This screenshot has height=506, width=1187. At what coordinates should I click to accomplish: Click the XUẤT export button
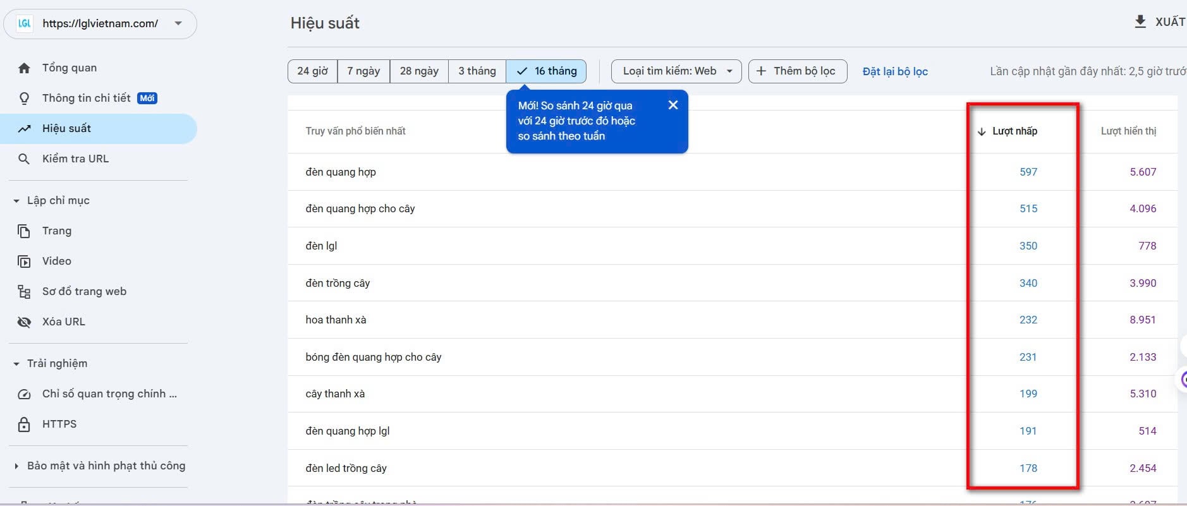(1159, 22)
